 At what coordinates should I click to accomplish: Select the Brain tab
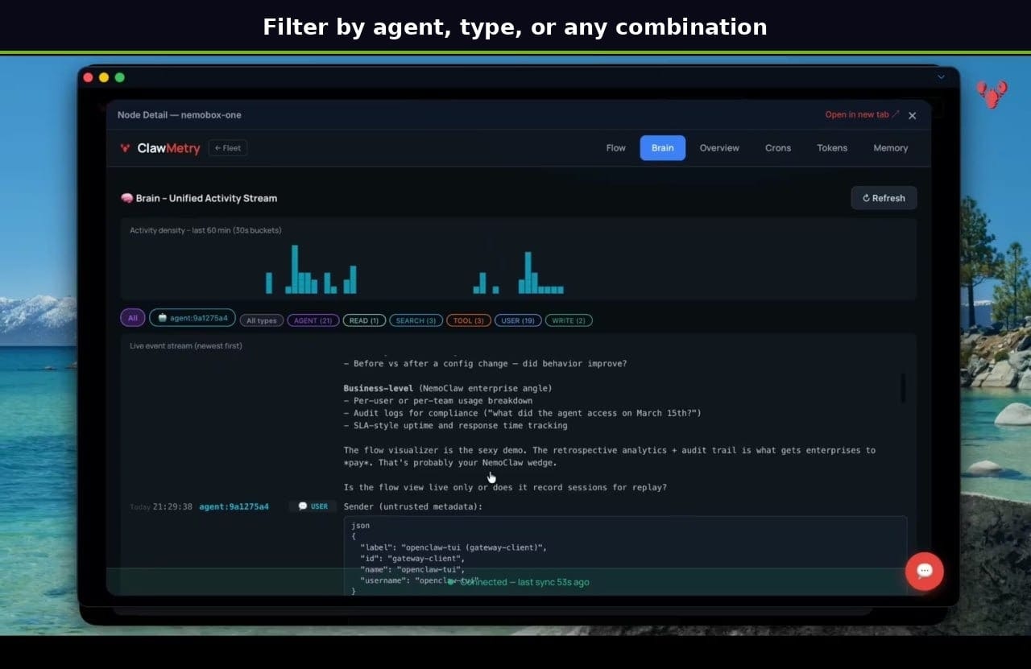[663, 148]
